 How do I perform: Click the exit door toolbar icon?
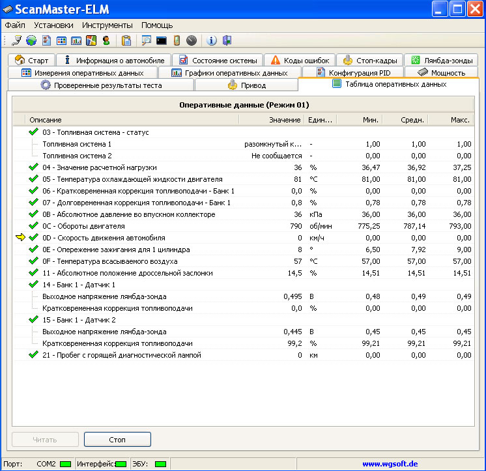tap(227, 40)
